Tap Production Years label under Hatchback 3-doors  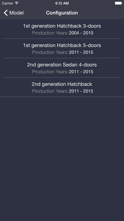click(x=50, y=33)
